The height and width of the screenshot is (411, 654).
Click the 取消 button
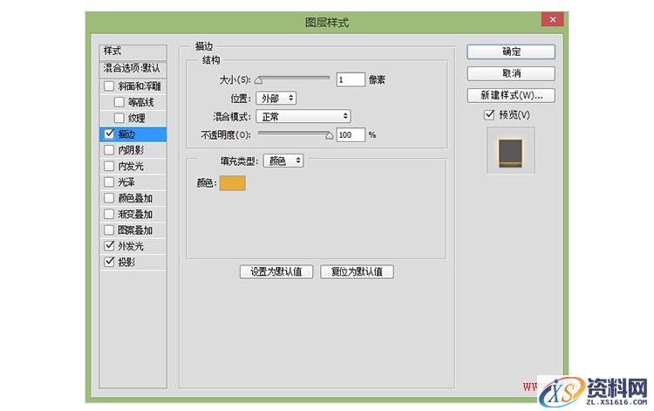point(511,73)
